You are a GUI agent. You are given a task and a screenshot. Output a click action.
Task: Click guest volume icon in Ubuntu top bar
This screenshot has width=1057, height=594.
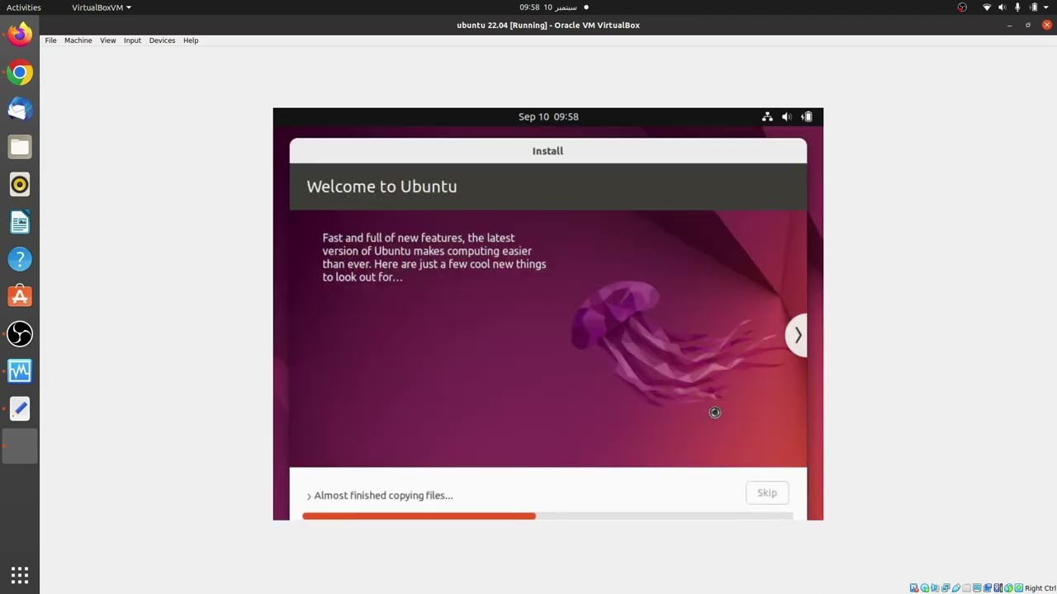[787, 117]
